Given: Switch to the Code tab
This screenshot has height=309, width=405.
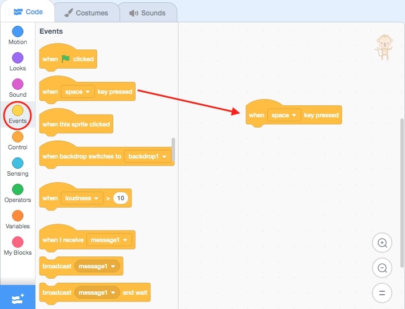Looking at the screenshot, I should pyautogui.click(x=28, y=12).
